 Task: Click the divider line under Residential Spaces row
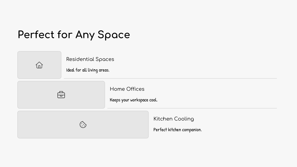coord(170,78)
